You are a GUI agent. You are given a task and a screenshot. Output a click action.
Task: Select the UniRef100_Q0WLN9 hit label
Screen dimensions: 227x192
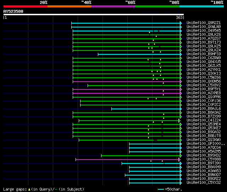tap(204, 27)
